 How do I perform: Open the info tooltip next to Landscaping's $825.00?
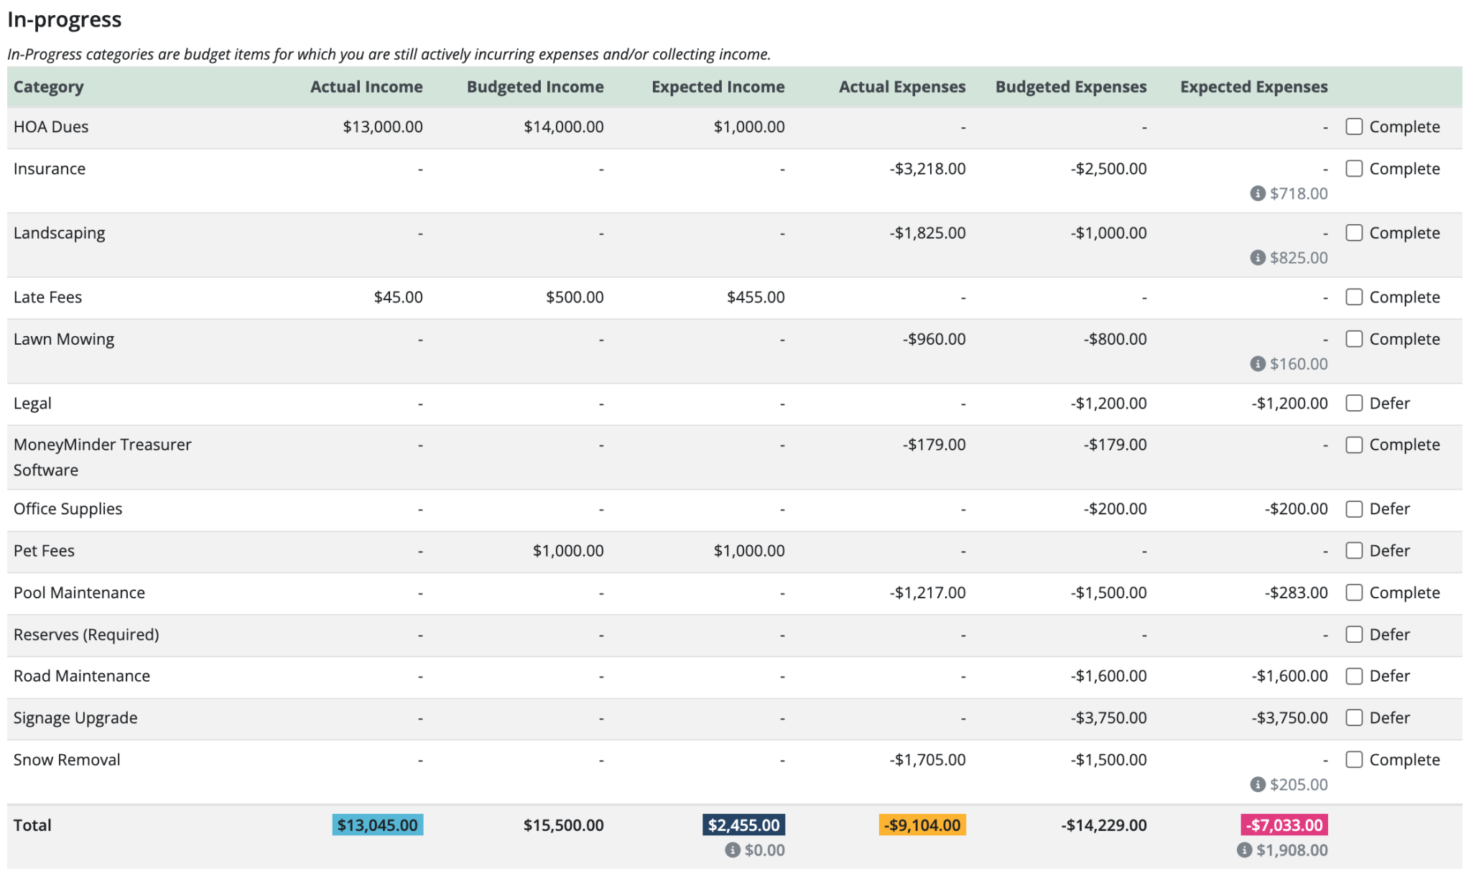click(x=1258, y=257)
